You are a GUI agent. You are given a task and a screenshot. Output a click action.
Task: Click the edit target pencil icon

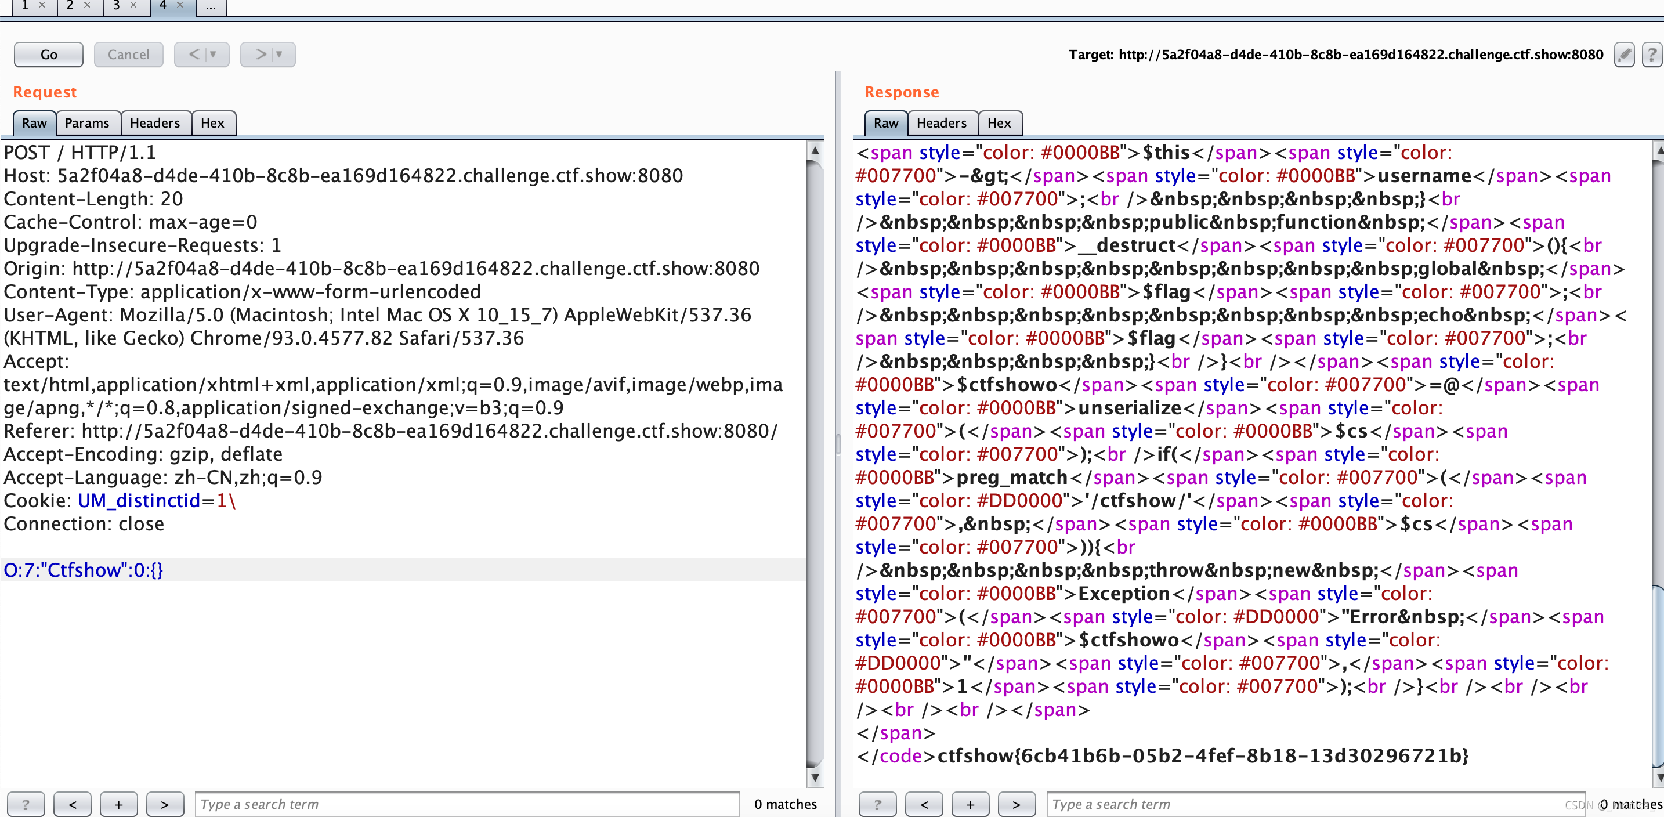[x=1624, y=55]
